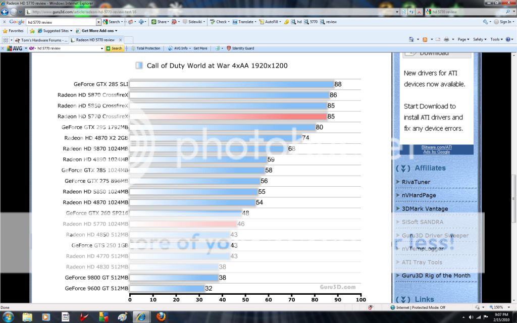Click the Google Toolbar Share button

click(x=160, y=22)
